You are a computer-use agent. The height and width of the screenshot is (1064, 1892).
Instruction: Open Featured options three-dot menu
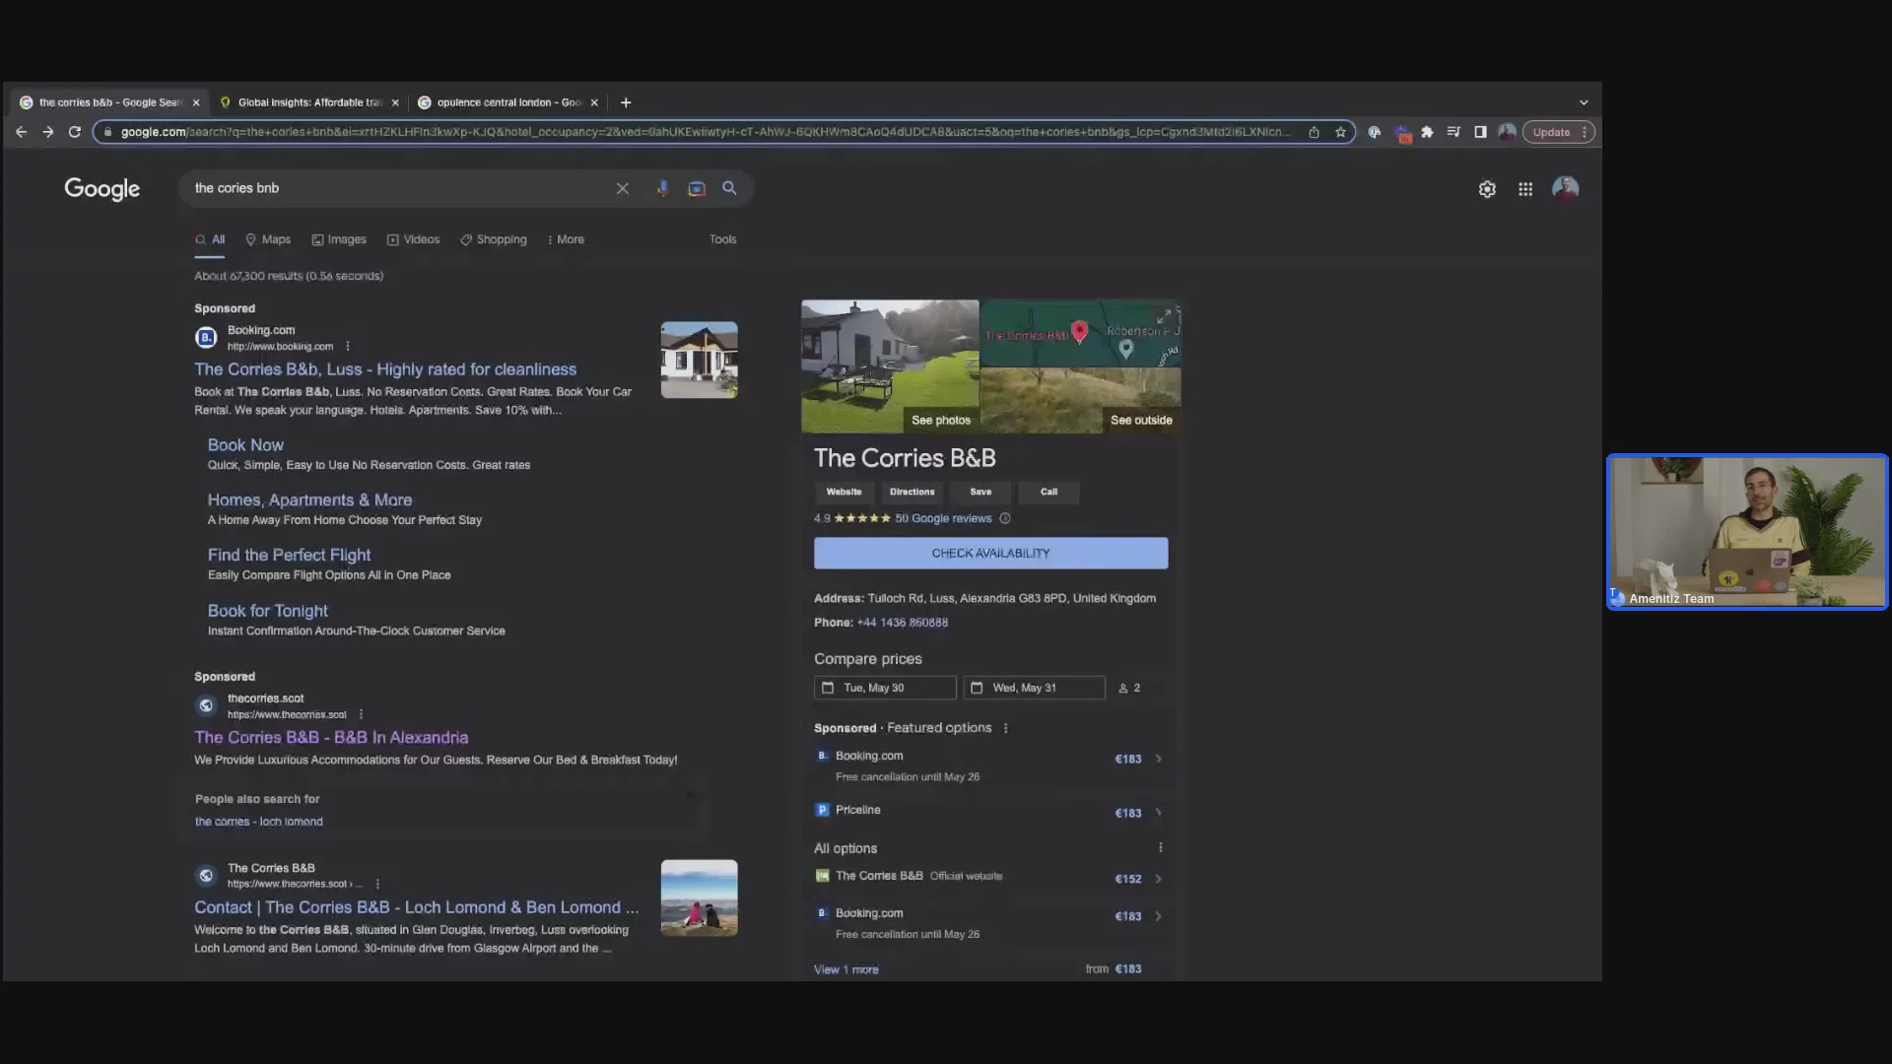pos(1005,728)
